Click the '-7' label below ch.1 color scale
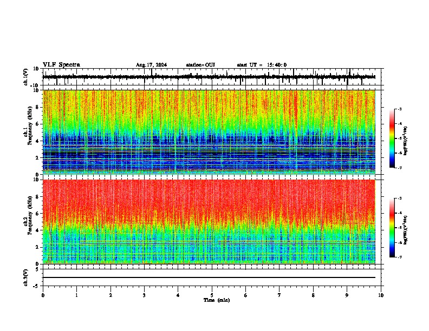 pyautogui.click(x=399, y=168)
